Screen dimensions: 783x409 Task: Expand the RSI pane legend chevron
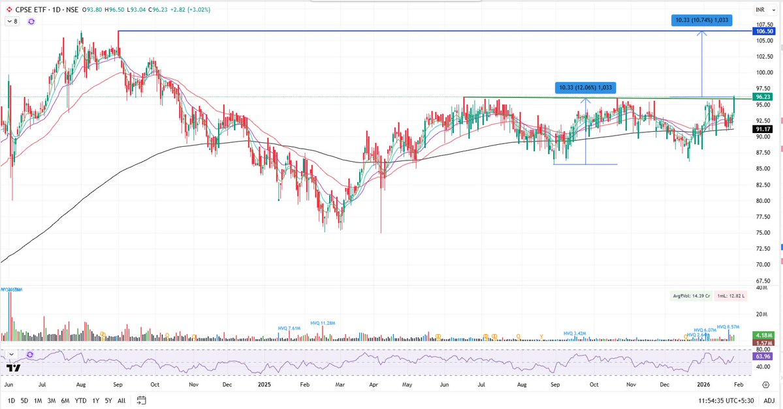point(11,355)
